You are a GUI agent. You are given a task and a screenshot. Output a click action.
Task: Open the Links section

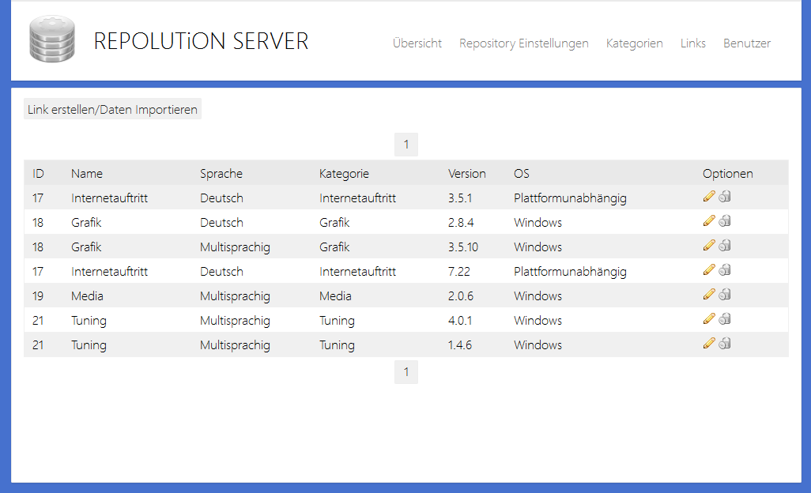pos(692,43)
